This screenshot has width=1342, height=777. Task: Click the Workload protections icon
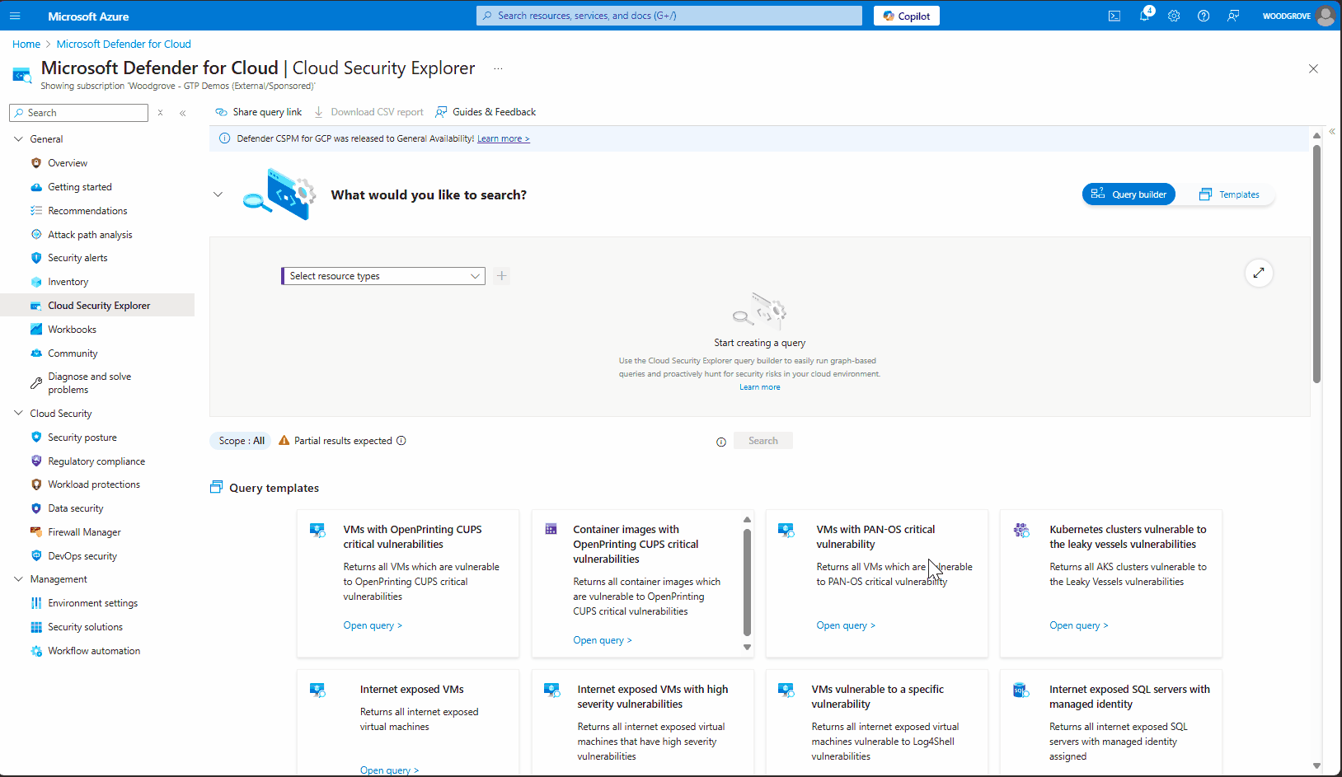click(x=36, y=484)
